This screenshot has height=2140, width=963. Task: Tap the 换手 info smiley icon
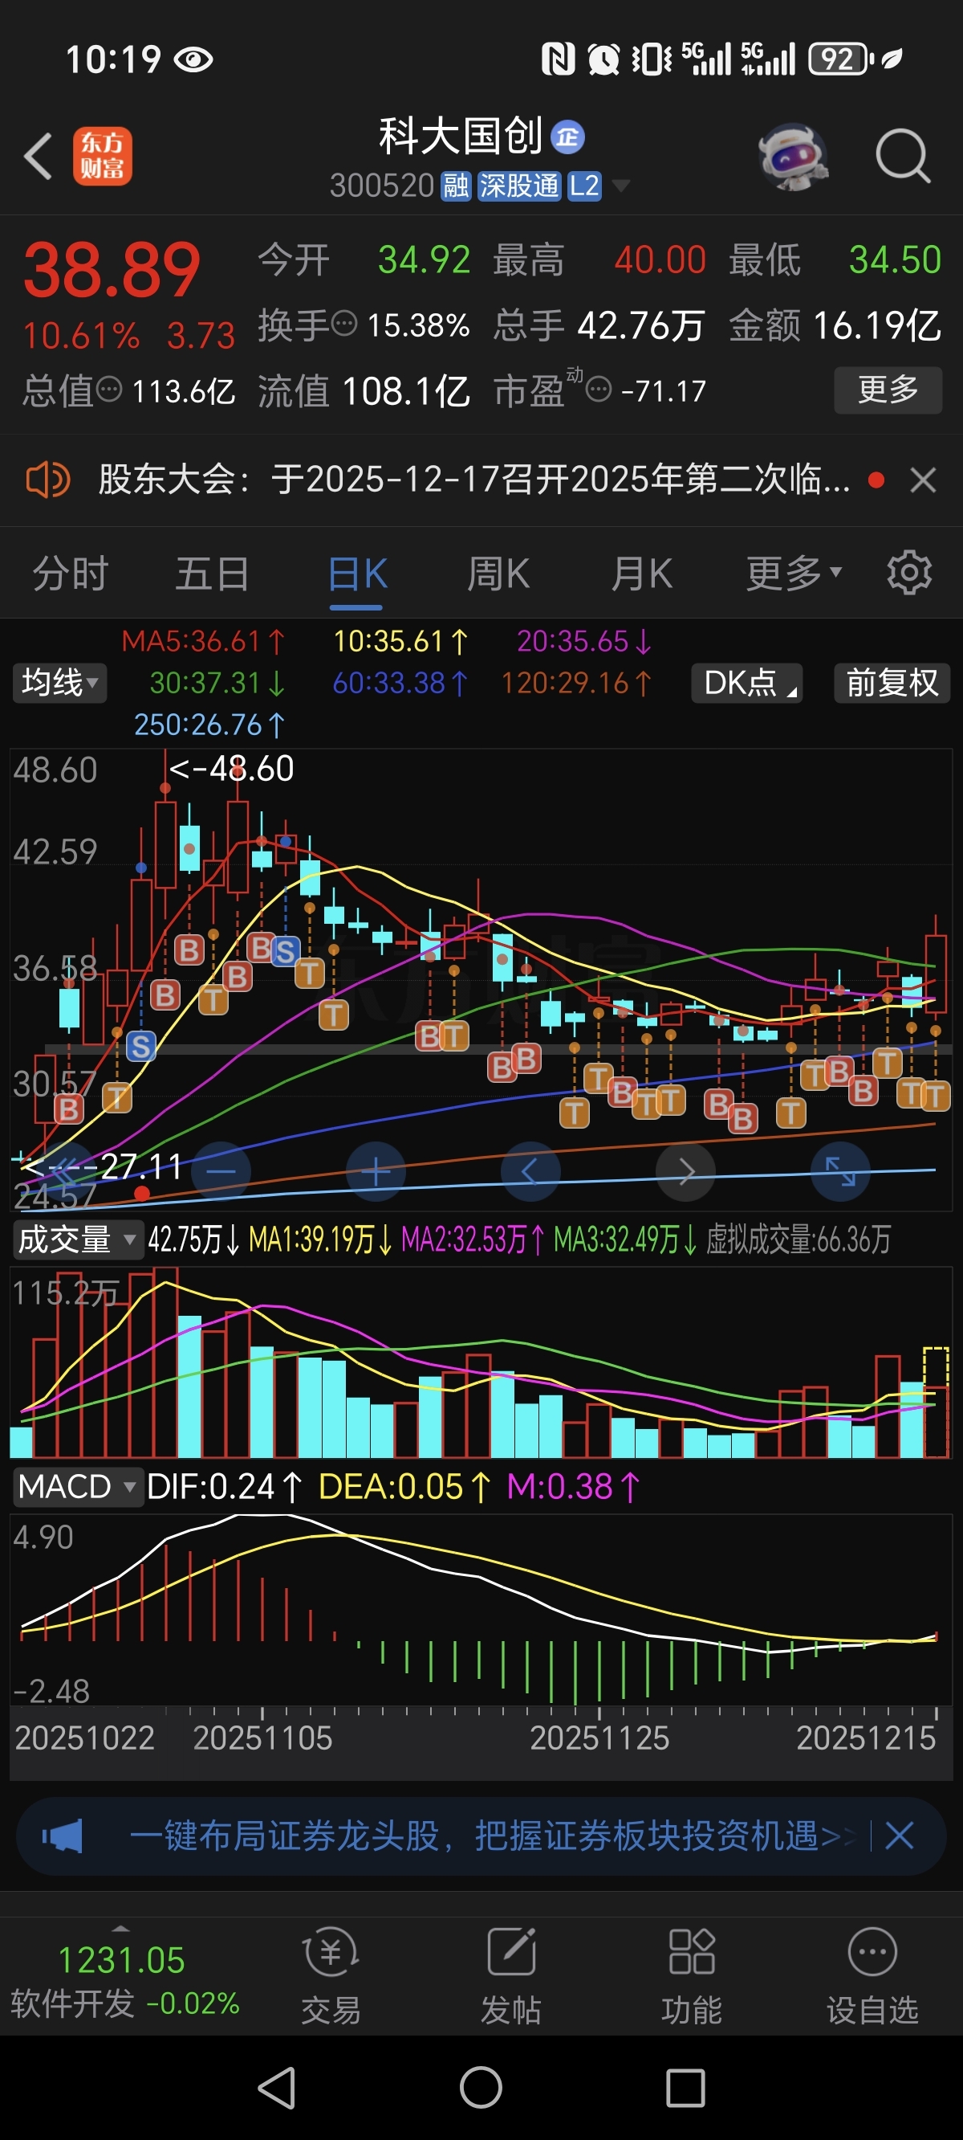[343, 323]
